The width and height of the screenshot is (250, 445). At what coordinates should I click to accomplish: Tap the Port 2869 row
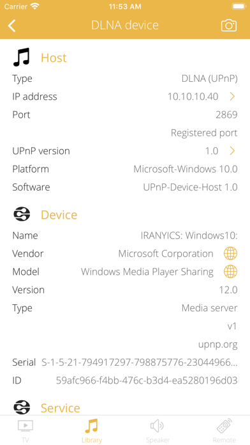coord(125,114)
